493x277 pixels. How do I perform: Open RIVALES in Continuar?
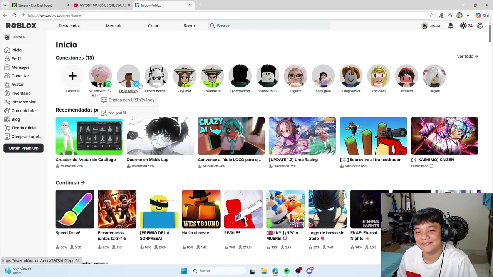pos(243,209)
